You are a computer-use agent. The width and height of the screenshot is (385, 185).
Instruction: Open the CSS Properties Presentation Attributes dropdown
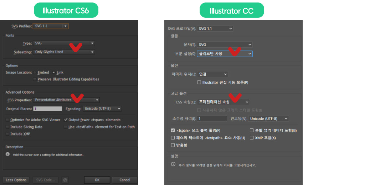click(67, 100)
